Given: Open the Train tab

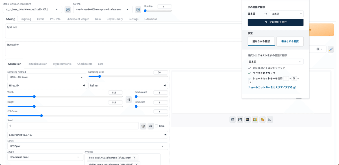Looking at the screenshot, I should click(98, 19).
